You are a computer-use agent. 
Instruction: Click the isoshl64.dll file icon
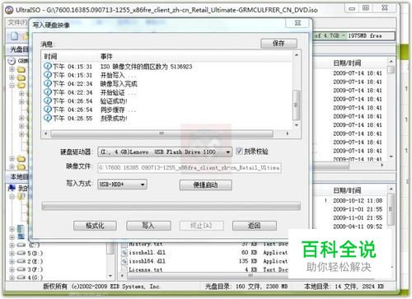click(124, 261)
